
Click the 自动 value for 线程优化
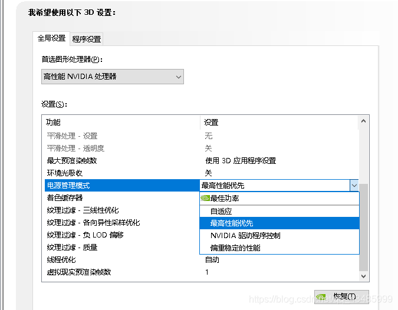click(212, 260)
